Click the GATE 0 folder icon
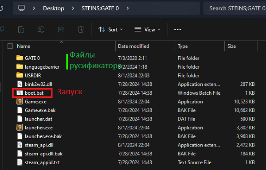The image size is (266, 170). coord(20,58)
